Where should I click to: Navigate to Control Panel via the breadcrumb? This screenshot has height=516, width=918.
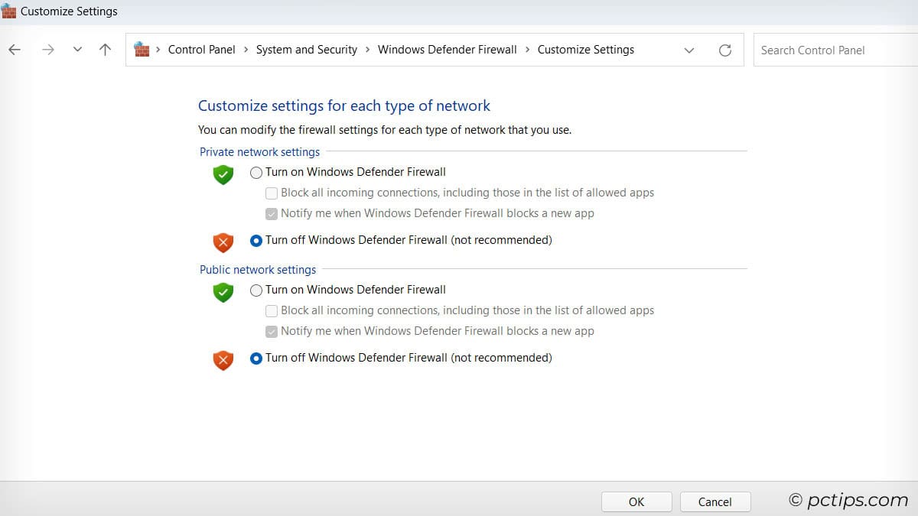201,49
